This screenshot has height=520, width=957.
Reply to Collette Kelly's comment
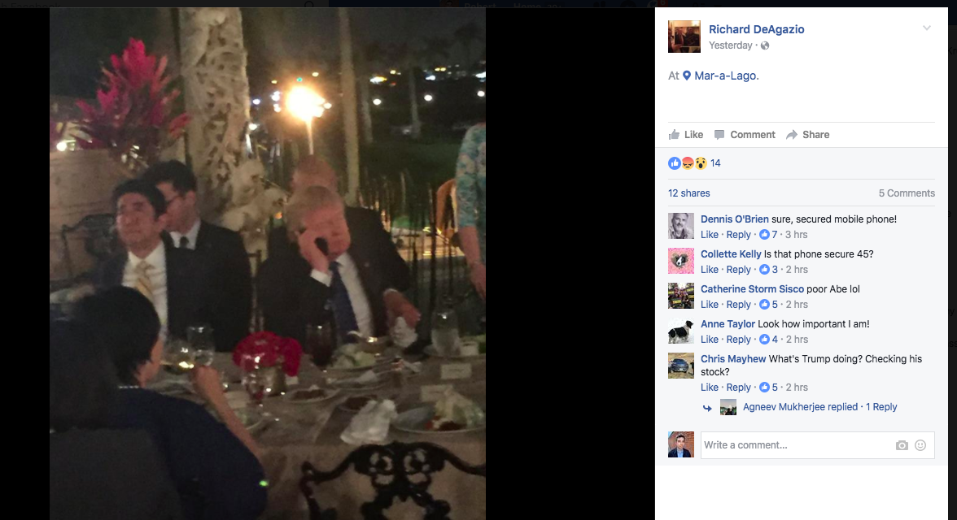click(x=738, y=270)
